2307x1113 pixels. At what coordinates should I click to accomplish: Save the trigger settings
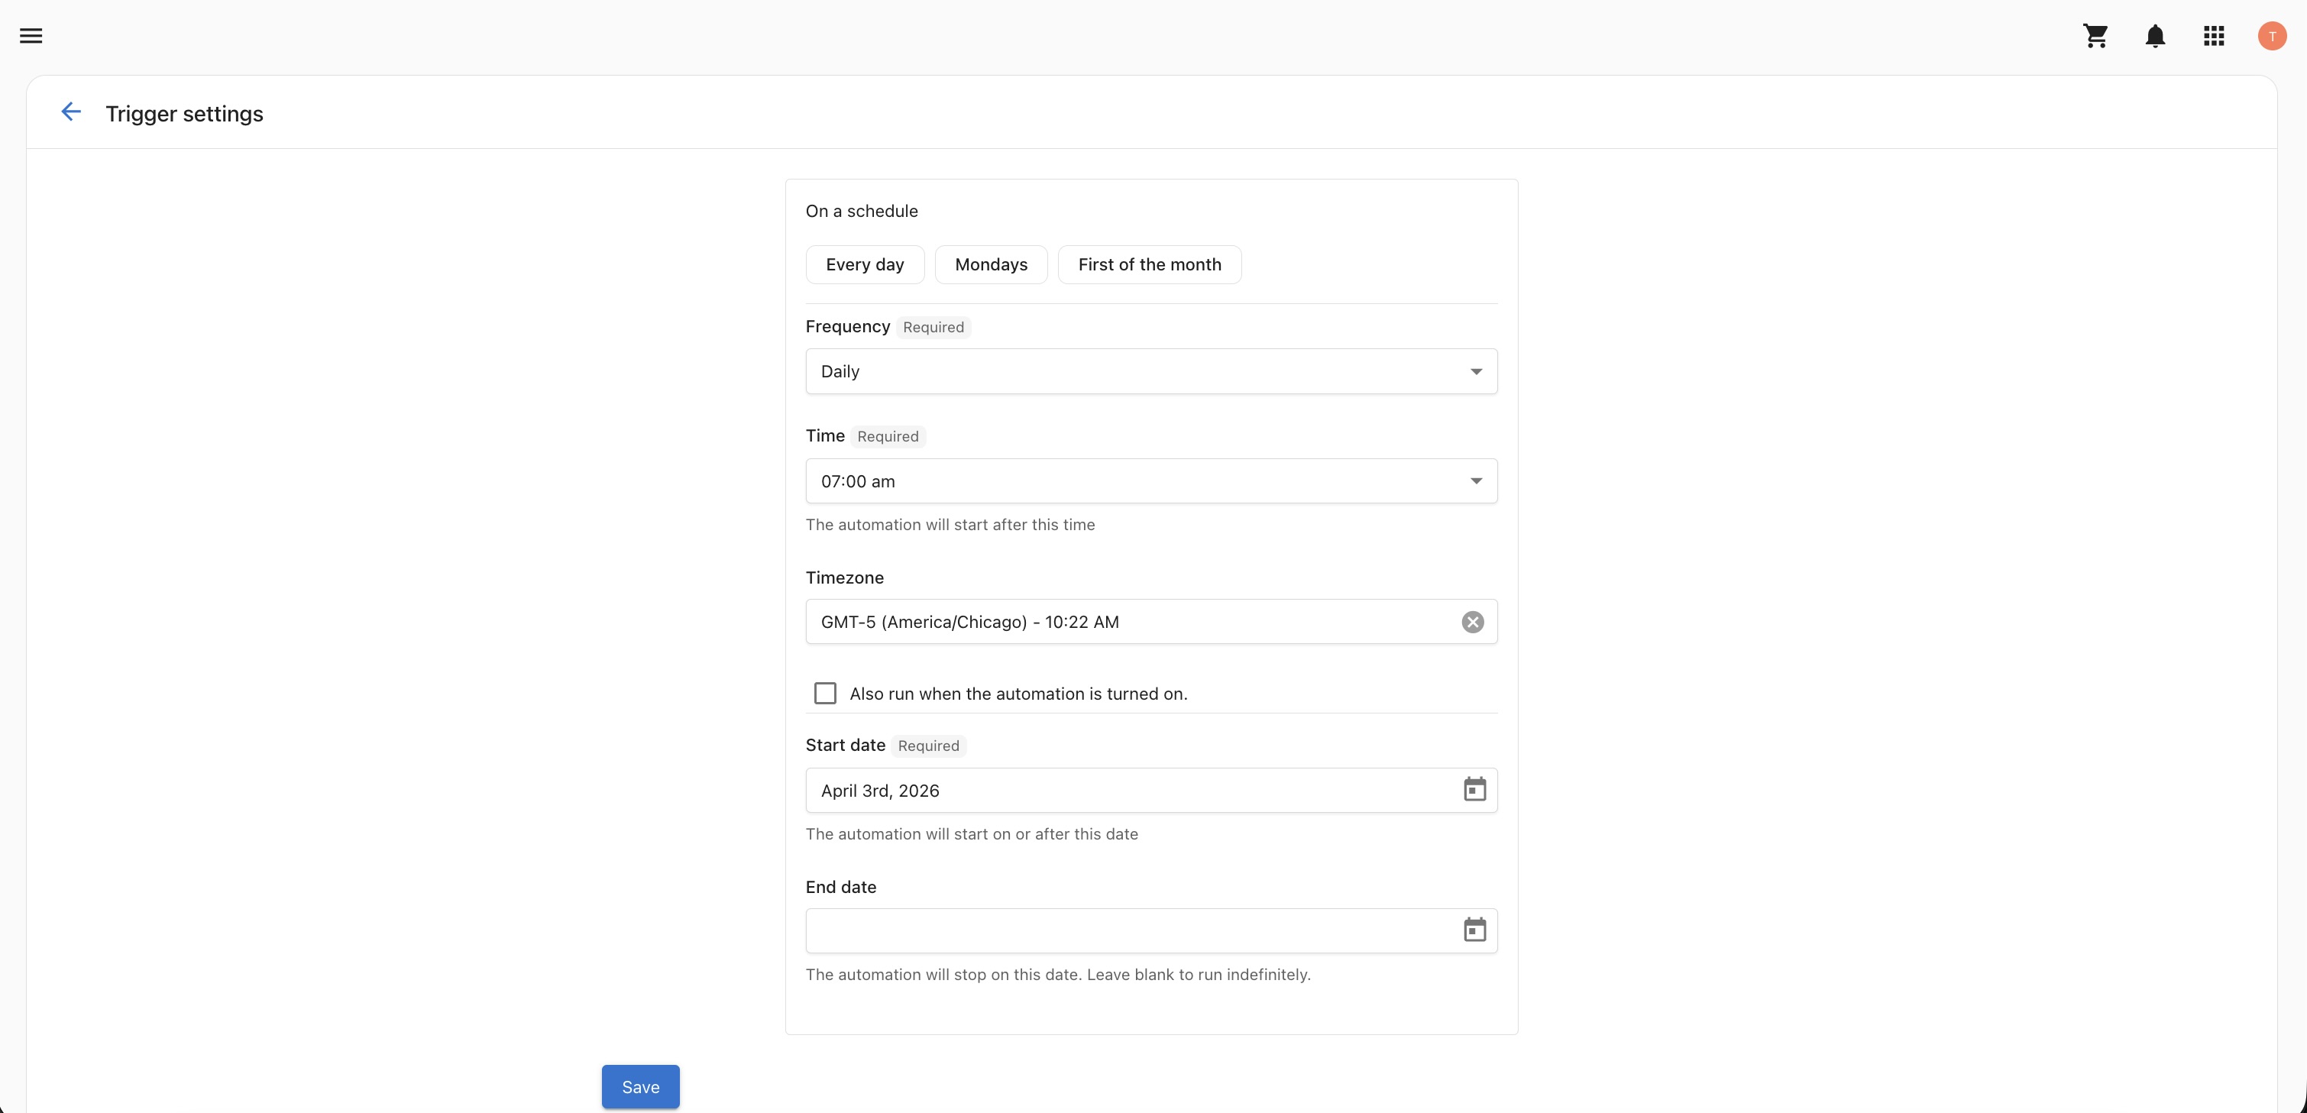[640, 1087]
